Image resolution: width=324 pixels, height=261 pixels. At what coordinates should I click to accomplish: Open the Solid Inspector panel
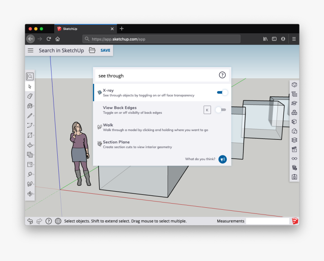click(x=294, y=177)
